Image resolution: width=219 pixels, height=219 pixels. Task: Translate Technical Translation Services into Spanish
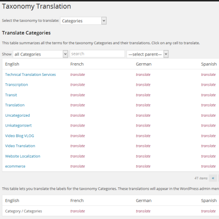(x=208, y=74)
